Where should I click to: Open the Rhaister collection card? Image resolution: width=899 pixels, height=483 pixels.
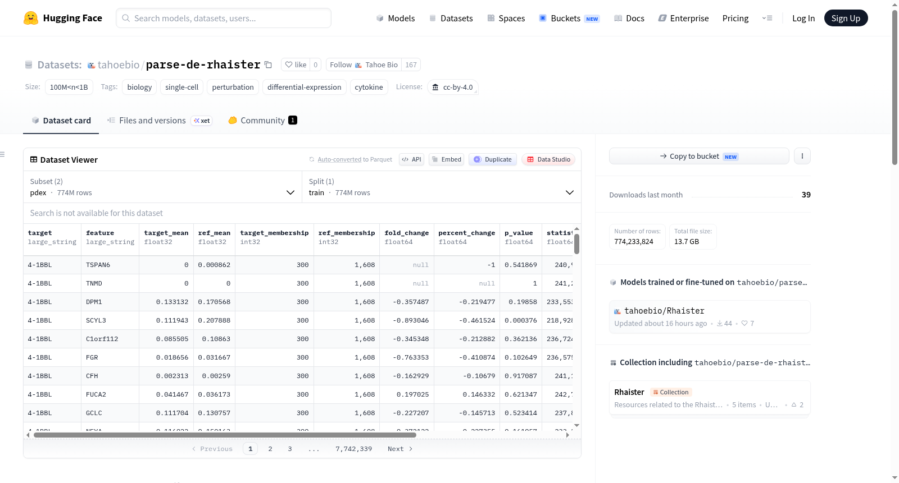[x=710, y=398]
